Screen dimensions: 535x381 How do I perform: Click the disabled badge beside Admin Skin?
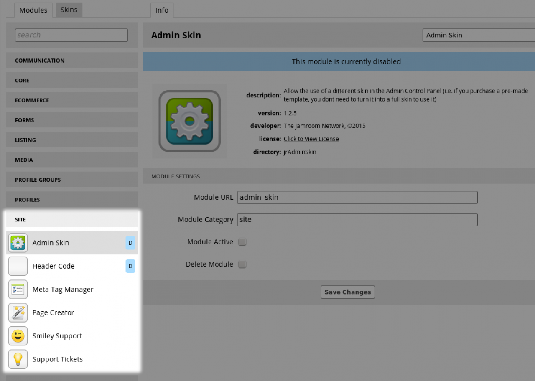(130, 243)
